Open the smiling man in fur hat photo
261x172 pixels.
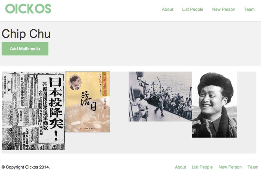215,105
